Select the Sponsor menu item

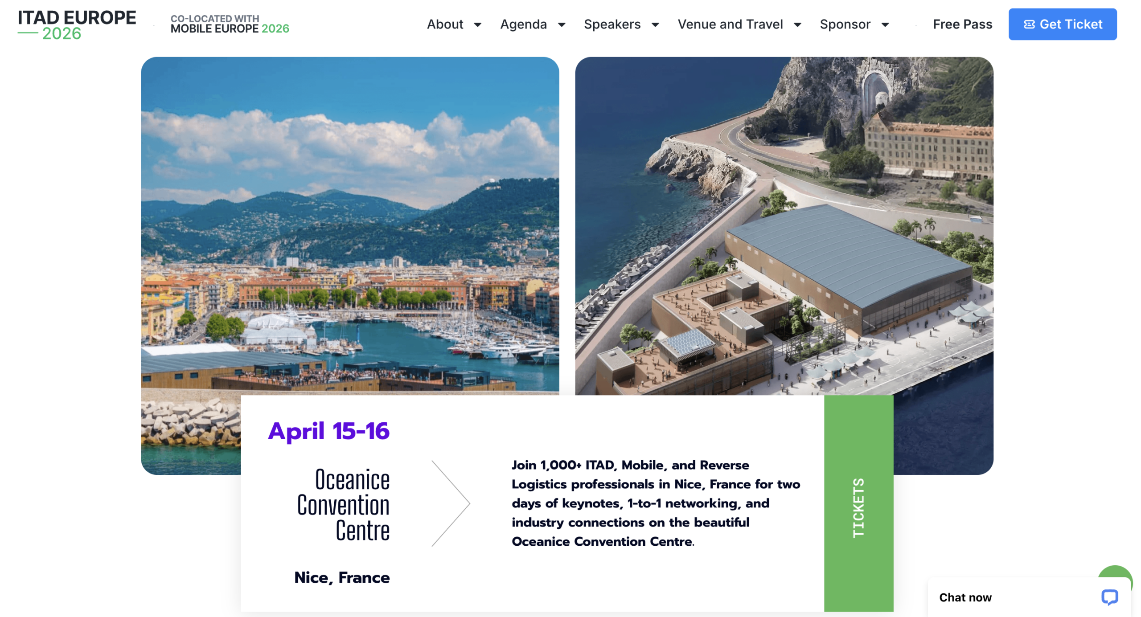845,25
